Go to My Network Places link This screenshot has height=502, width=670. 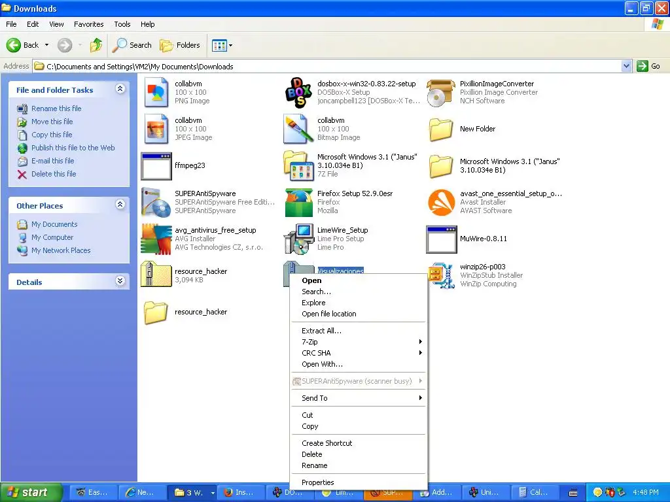[61, 250]
